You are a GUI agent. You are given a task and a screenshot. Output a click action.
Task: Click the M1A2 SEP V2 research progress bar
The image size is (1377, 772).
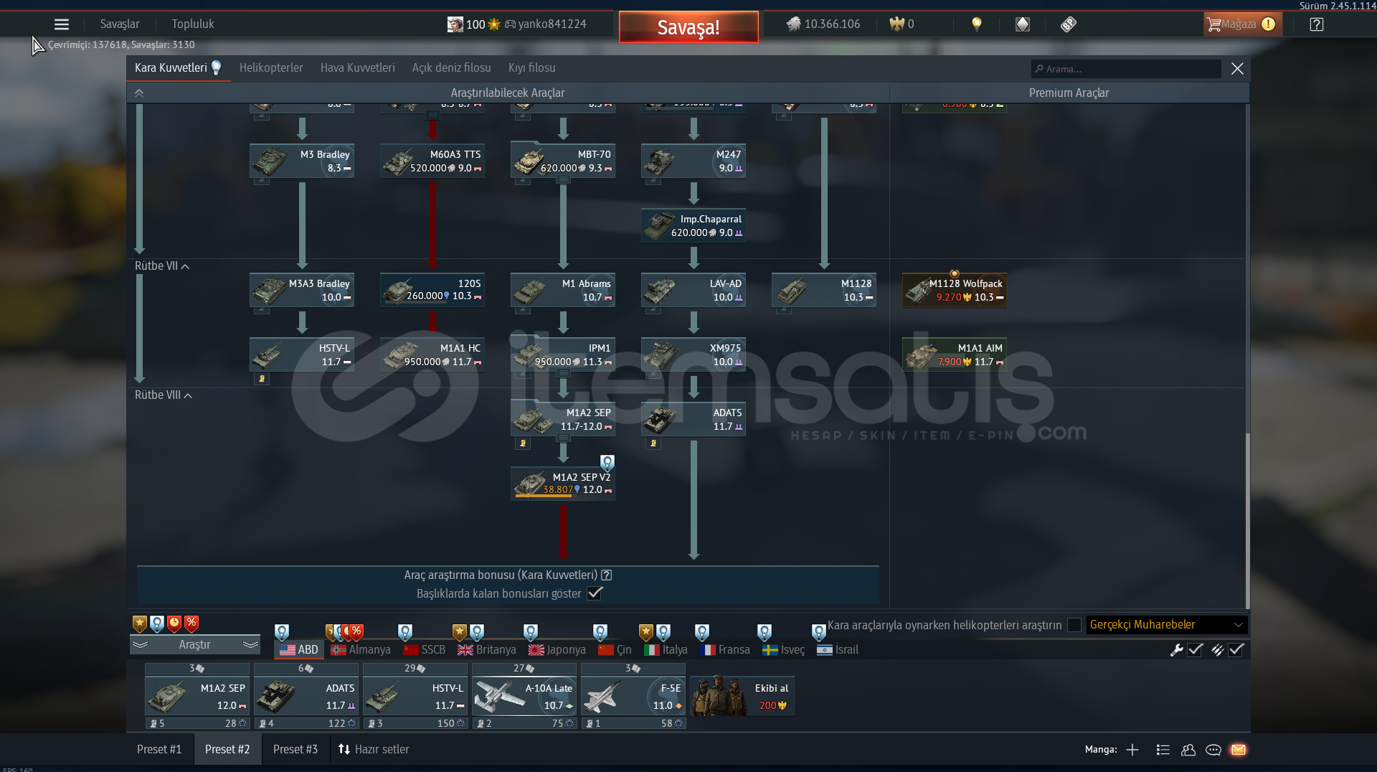pos(542,496)
